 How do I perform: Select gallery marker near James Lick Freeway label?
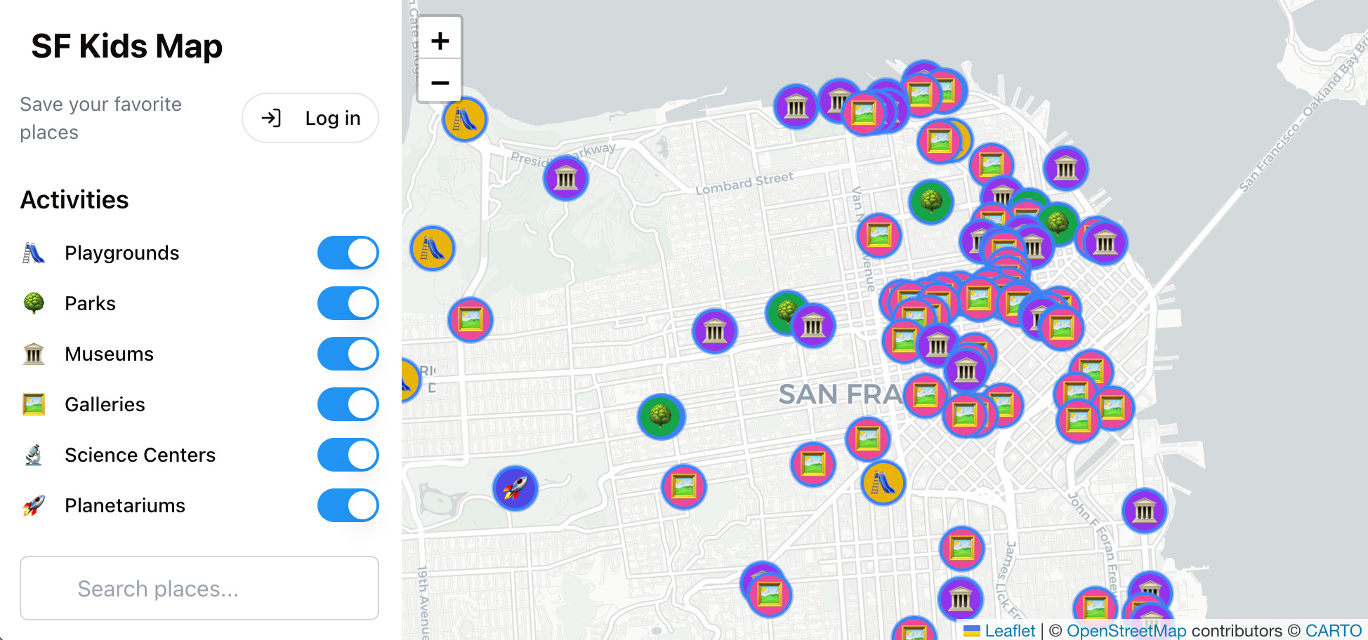(962, 548)
